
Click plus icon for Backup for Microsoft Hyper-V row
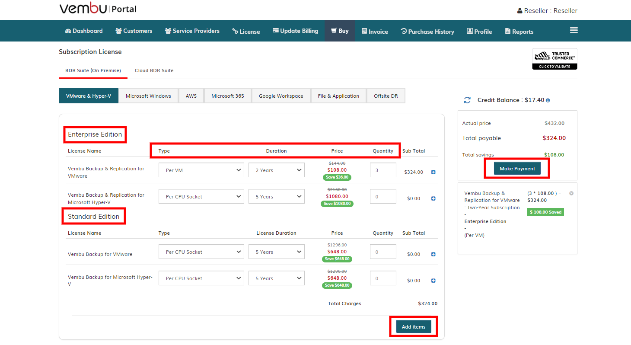coord(433,281)
